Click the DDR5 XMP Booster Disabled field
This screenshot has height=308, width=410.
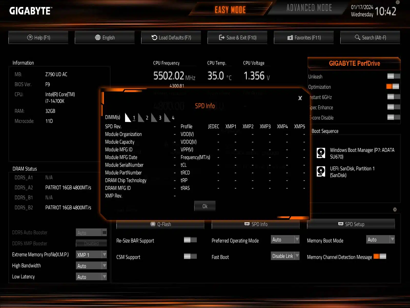pos(91,243)
